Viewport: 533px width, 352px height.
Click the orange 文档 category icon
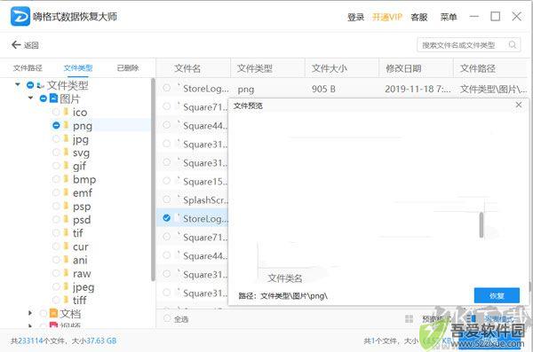[x=53, y=313]
